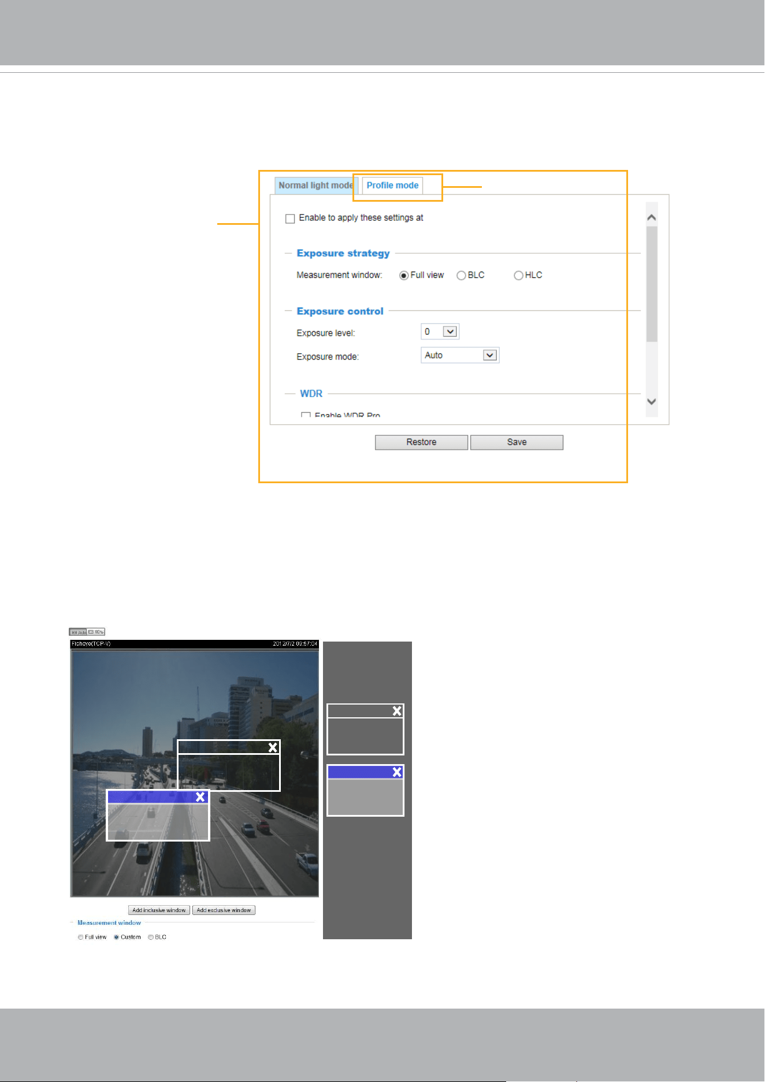Viewport: 765px width, 1082px height.
Task: Choose Full view in Exposure strategy
Action: click(x=404, y=276)
